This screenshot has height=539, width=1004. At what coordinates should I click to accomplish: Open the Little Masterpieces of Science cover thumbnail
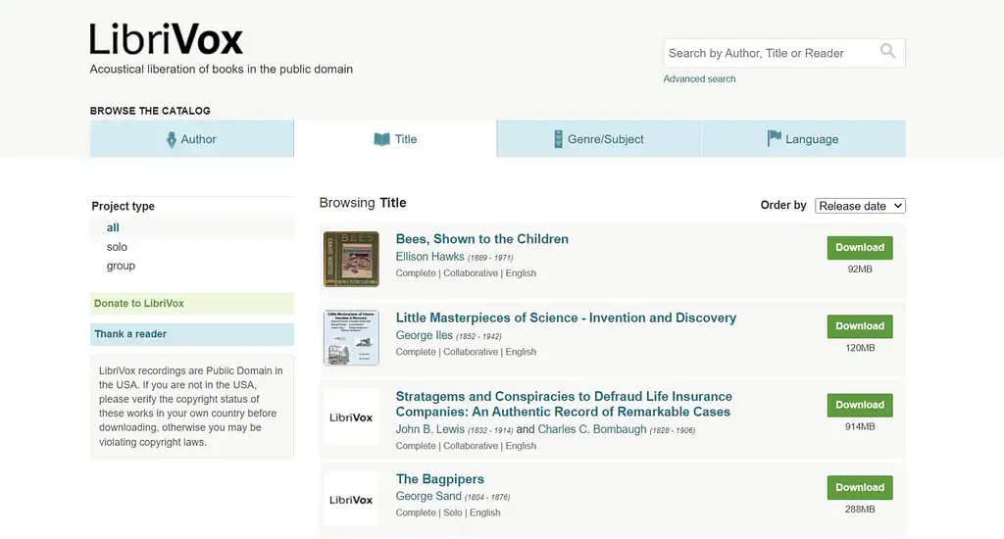click(x=351, y=337)
